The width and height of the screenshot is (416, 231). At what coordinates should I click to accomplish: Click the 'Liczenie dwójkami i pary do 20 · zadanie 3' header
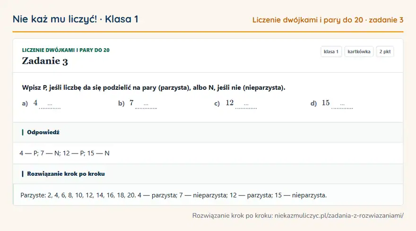328,20
